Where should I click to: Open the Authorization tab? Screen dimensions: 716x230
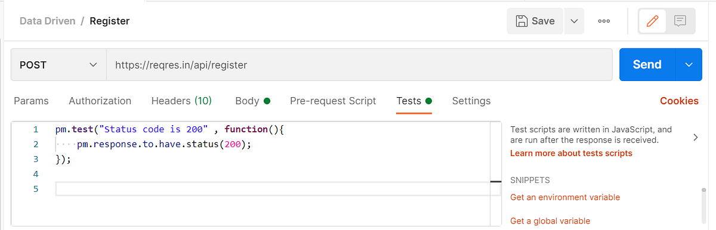100,101
